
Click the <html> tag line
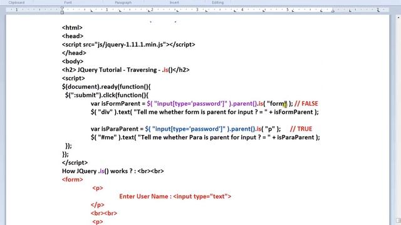[x=72, y=27]
